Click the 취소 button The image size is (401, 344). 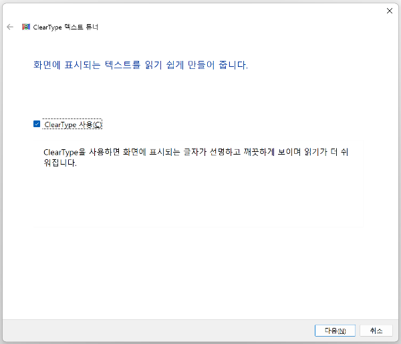pos(376,331)
